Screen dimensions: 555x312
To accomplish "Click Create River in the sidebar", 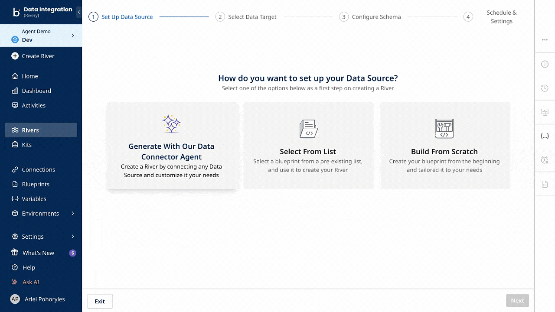I will [x=38, y=56].
